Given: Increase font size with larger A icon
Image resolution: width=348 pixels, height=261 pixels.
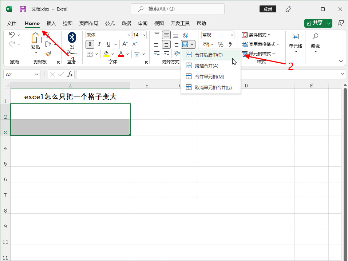Looking at the screenshot, I should tap(125, 44).
